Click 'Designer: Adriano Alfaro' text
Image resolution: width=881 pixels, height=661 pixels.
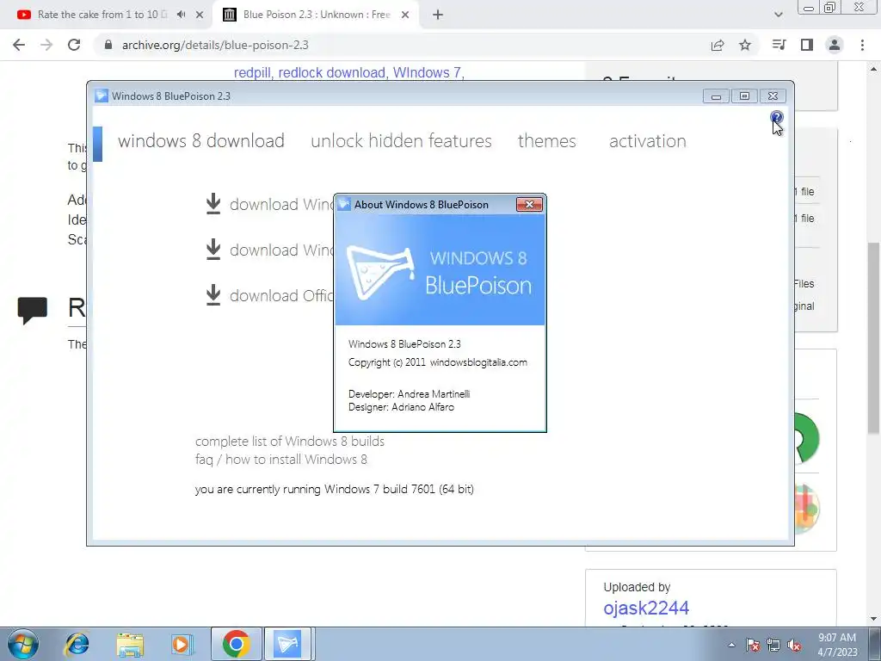pyautogui.click(x=401, y=407)
